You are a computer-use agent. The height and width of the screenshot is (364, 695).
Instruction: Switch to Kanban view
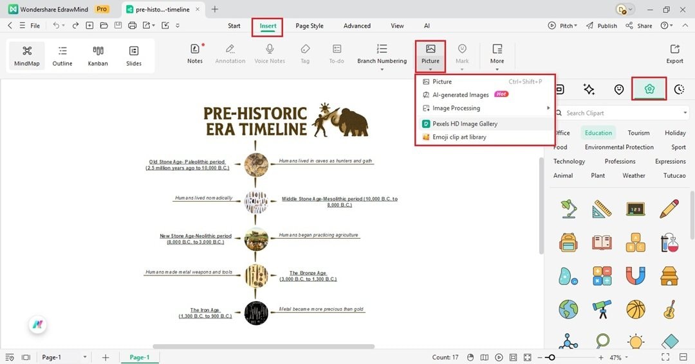98,56
